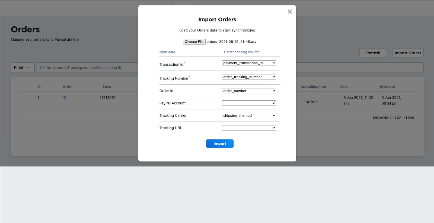Click the search magnifier icon
This screenshot has height=223, width=434.
[42, 68]
